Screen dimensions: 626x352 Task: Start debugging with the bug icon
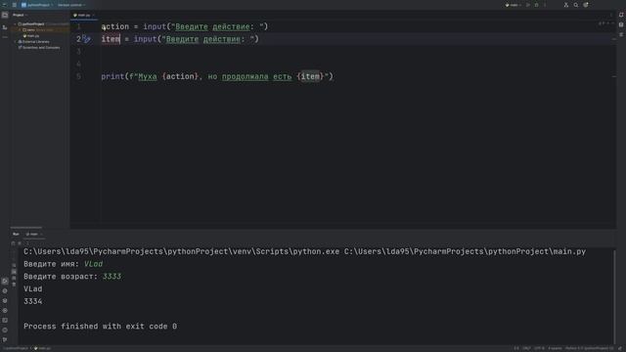pyautogui.click(x=537, y=5)
